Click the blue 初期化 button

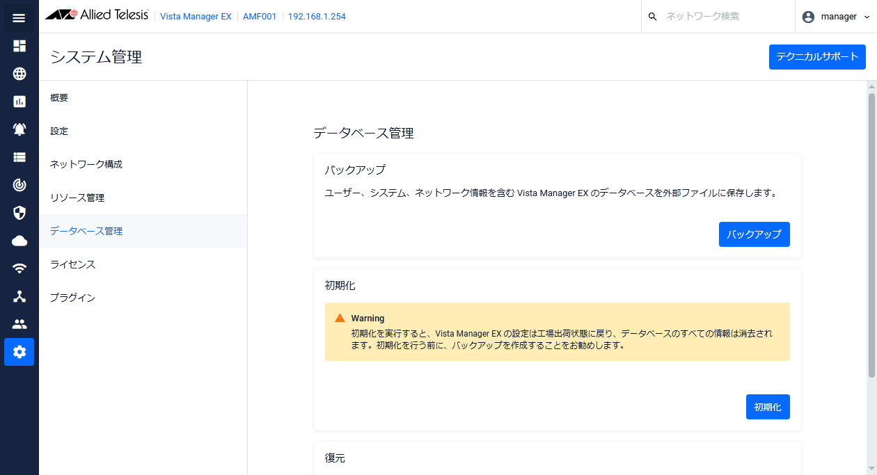pyautogui.click(x=768, y=407)
